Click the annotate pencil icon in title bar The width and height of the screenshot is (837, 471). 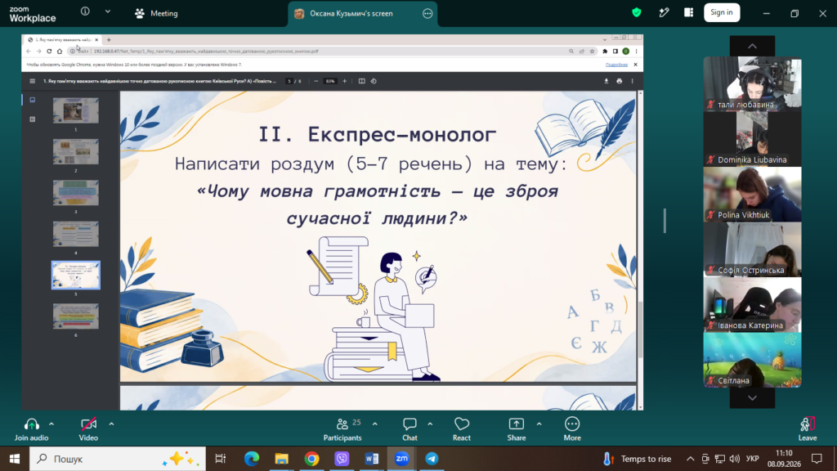(664, 12)
